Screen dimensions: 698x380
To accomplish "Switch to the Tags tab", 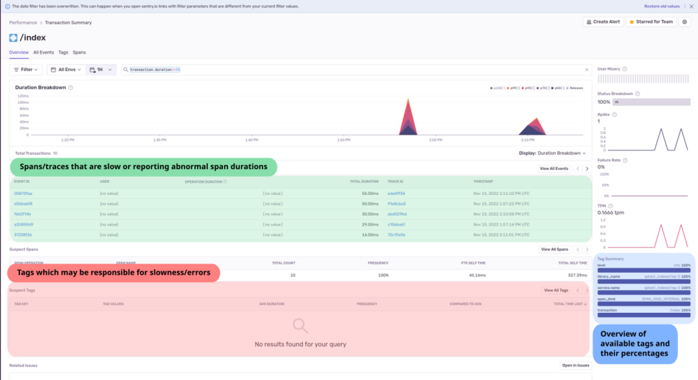I will 63,52.
